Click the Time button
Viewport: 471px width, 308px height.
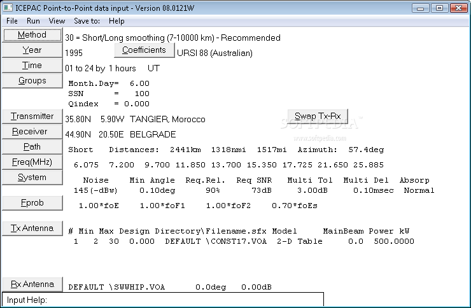point(32,66)
